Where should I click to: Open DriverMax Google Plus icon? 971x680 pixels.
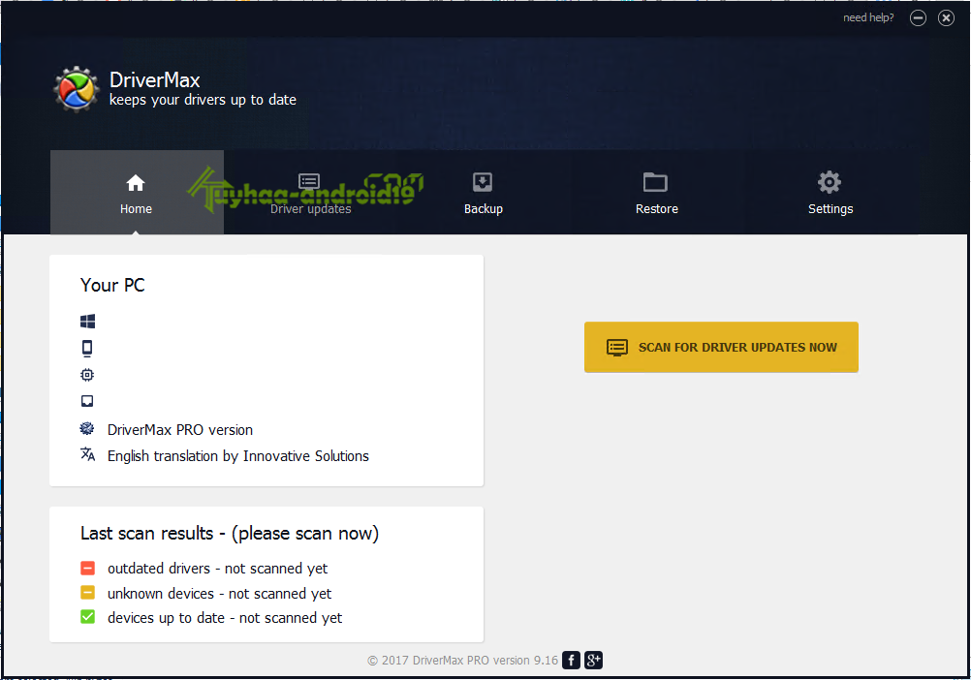tap(593, 661)
